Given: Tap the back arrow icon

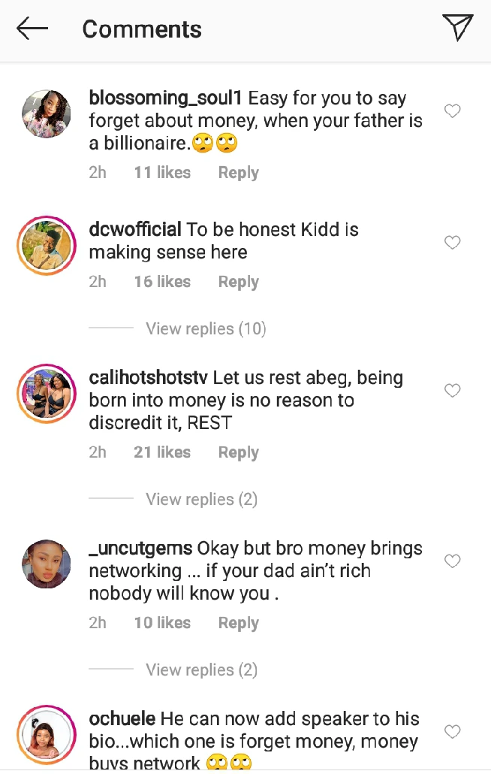Looking at the screenshot, I should (x=32, y=29).
